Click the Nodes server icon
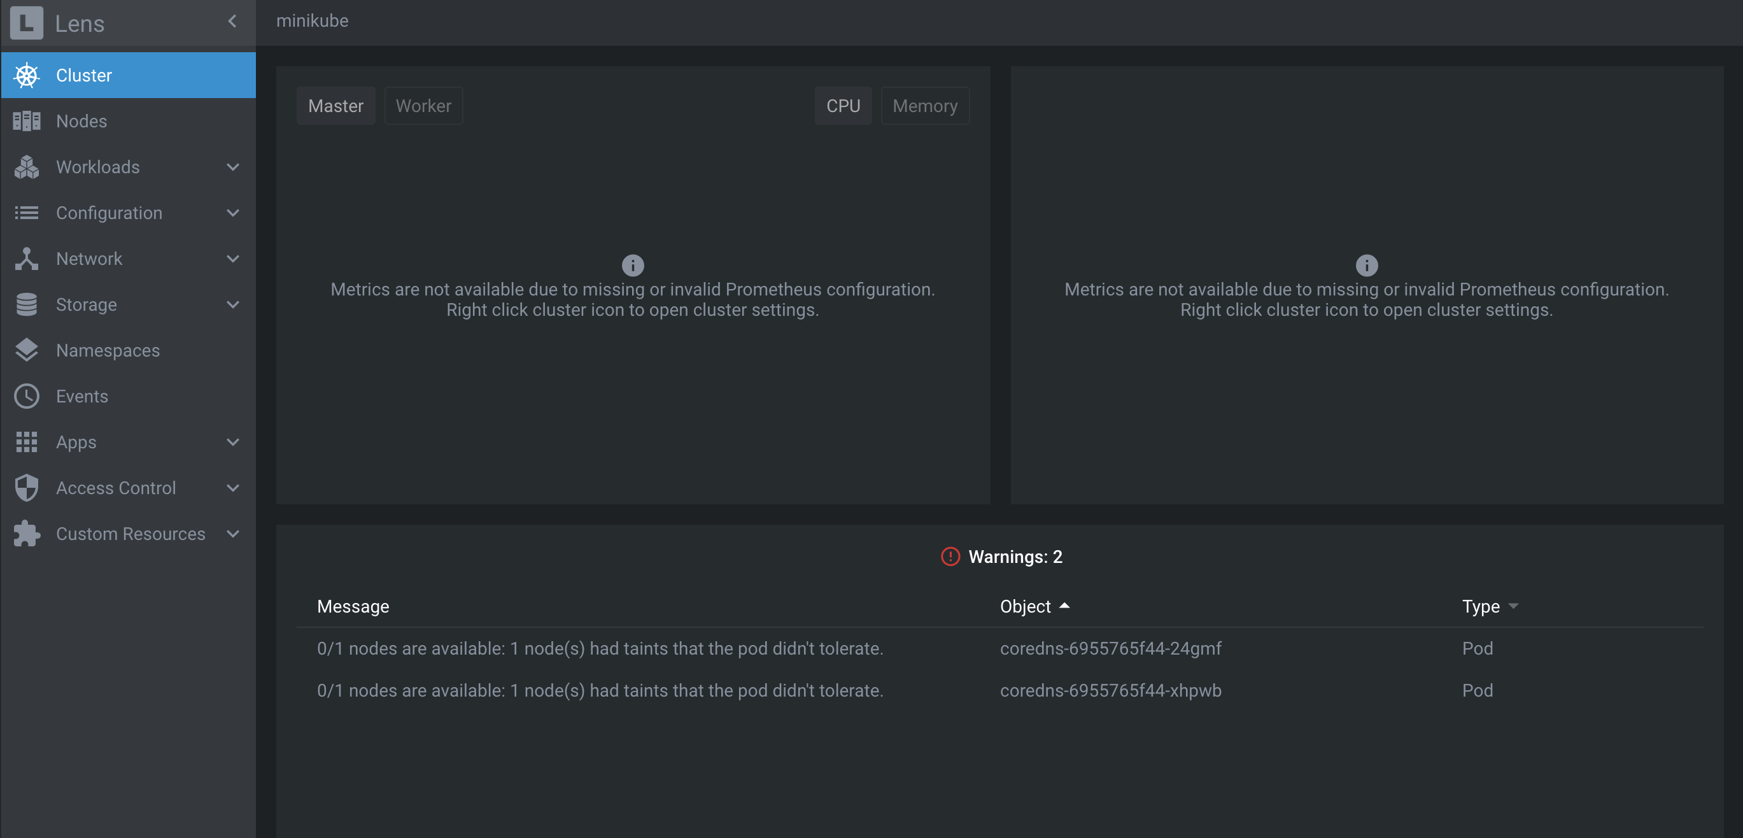This screenshot has height=838, width=1743. pyautogui.click(x=26, y=121)
